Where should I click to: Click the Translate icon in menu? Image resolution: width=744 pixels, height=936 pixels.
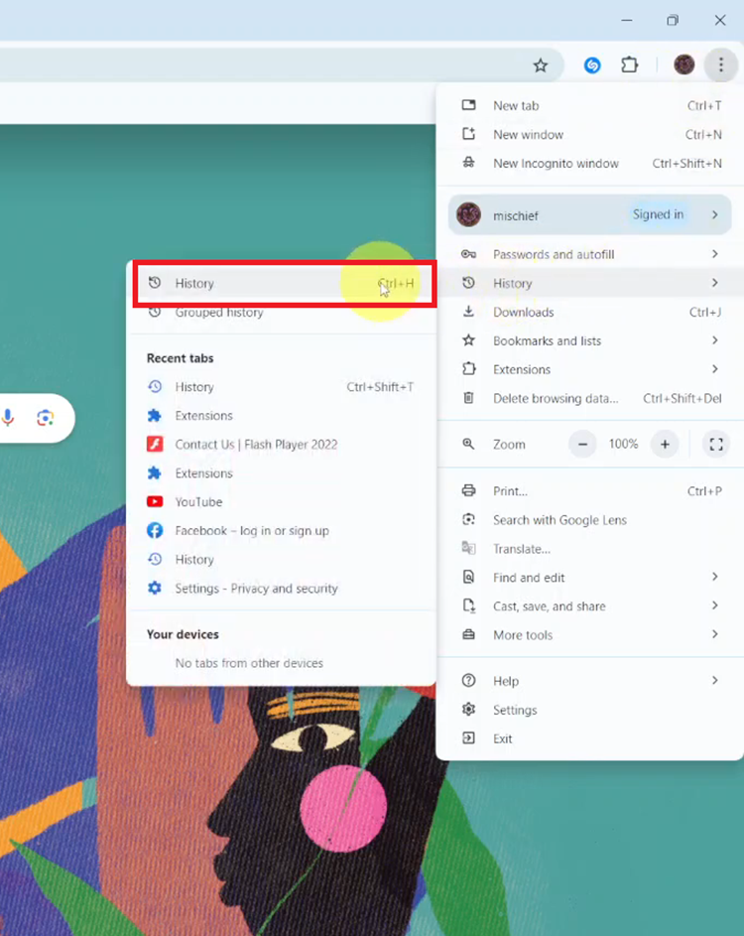click(469, 548)
